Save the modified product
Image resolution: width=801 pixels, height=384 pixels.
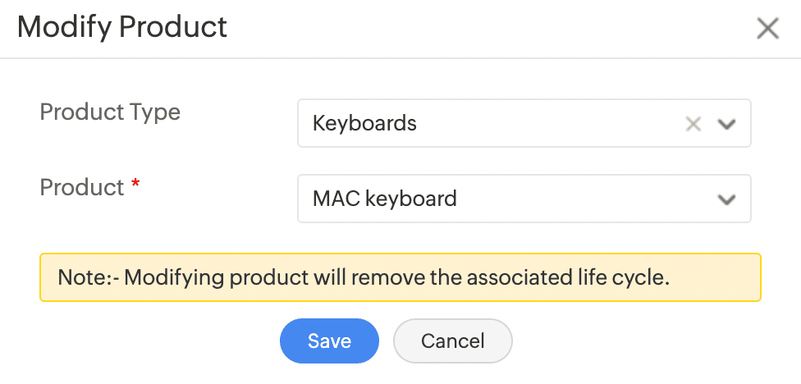pos(329,341)
